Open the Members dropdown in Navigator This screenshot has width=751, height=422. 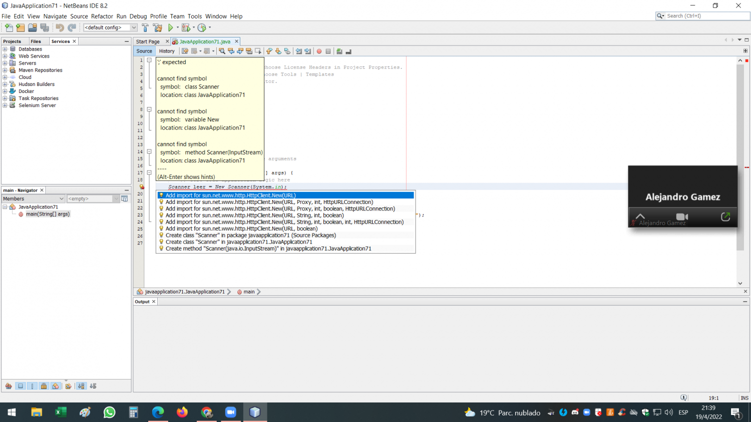34,198
